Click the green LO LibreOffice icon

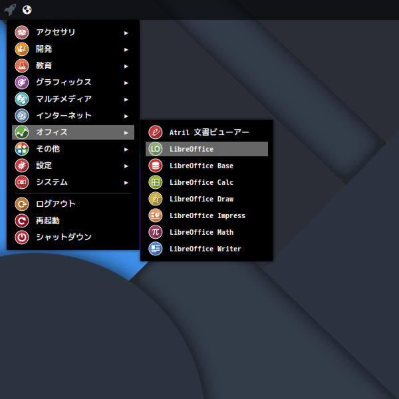tap(155, 149)
